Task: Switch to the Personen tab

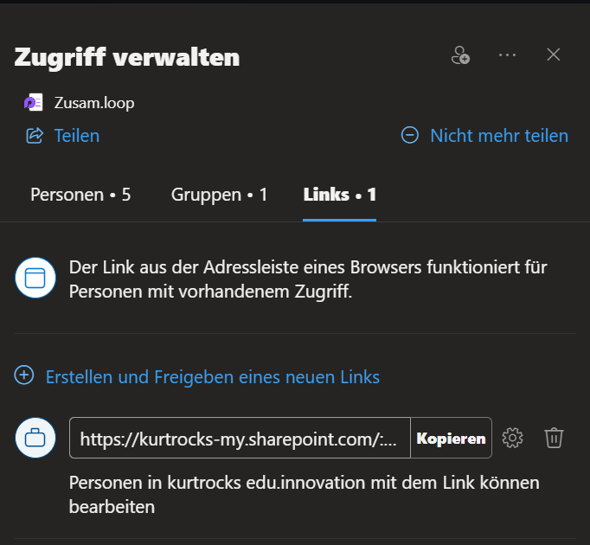Action: [80, 195]
